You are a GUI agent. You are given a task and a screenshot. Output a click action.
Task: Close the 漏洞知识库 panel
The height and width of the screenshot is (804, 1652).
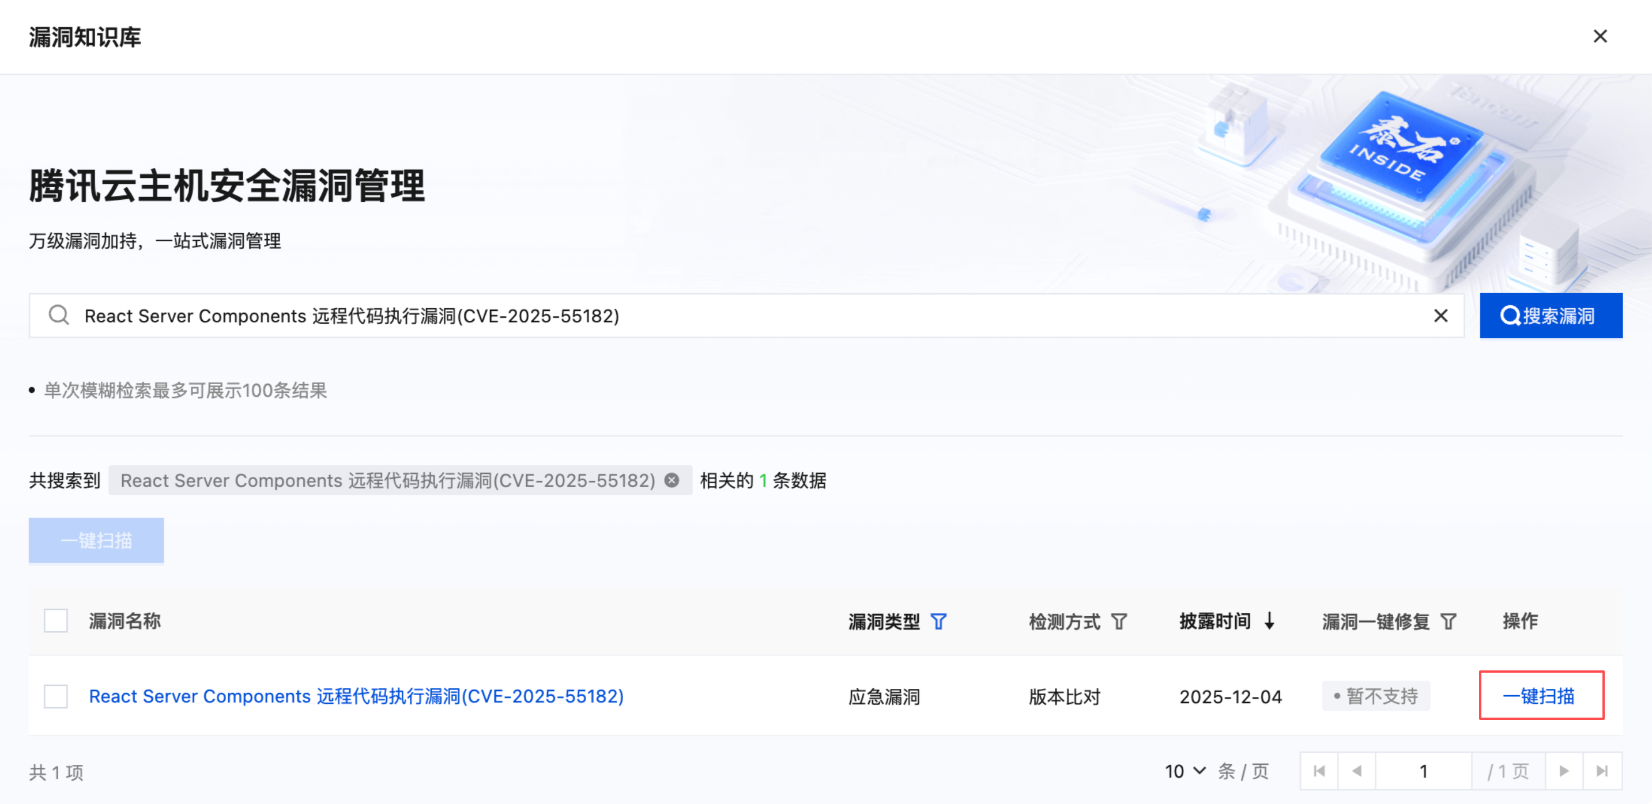[x=1600, y=36]
